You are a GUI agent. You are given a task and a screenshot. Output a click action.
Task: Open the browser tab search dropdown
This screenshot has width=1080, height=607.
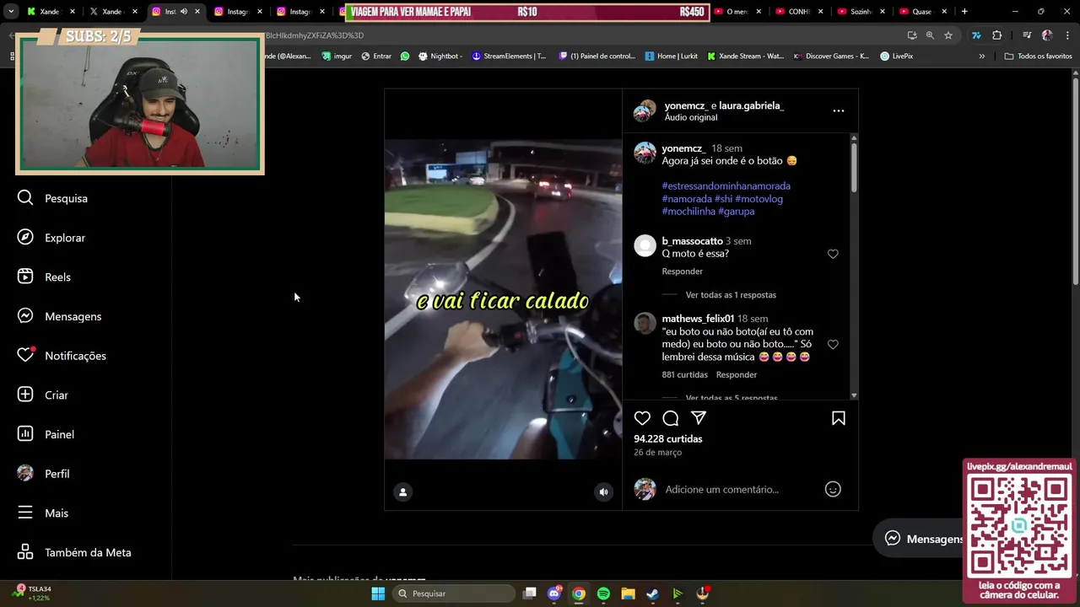click(x=11, y=12)
